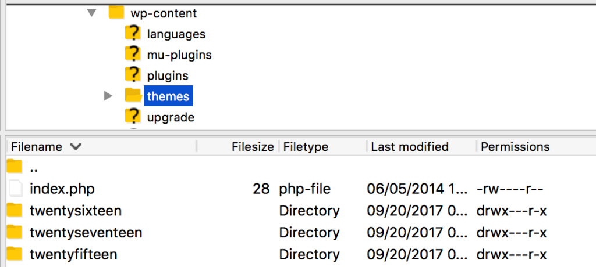Click the mu-plugins question mark folder icon
The height and width of the screenshot is (267, 596).
[x=133, y=55]
